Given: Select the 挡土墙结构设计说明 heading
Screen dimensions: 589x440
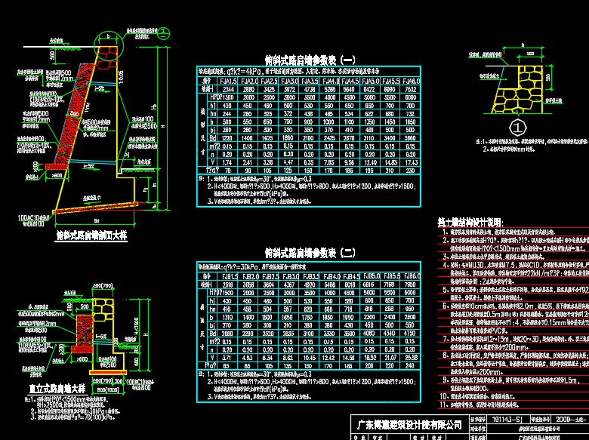Looking at the screenshot, I should click(x=470, y=222).
